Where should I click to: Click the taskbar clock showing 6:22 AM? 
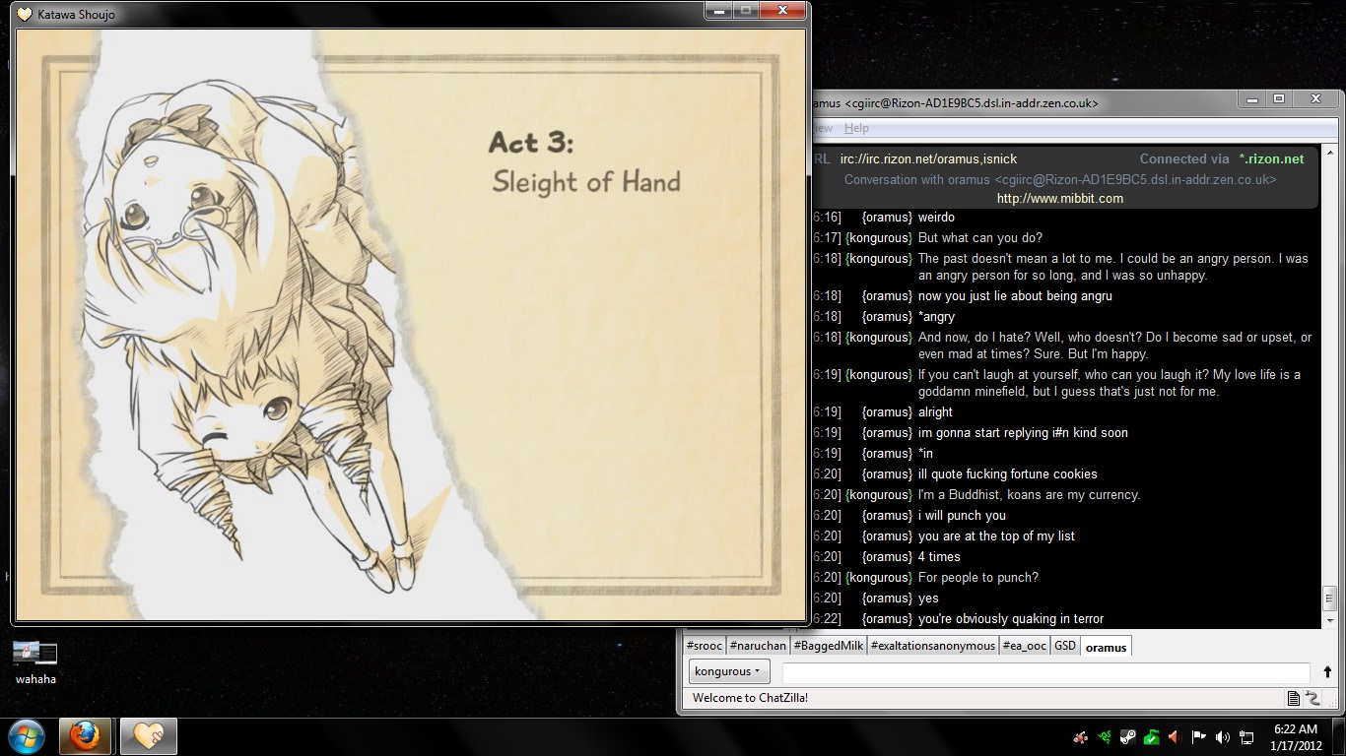point(1295,736)
